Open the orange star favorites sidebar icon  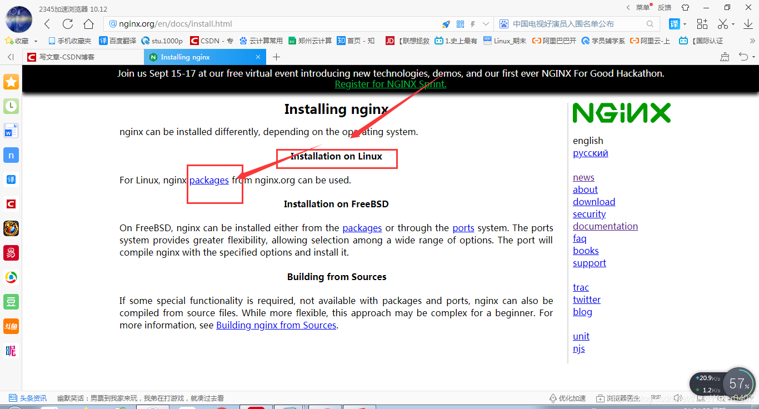click(11, 82)
